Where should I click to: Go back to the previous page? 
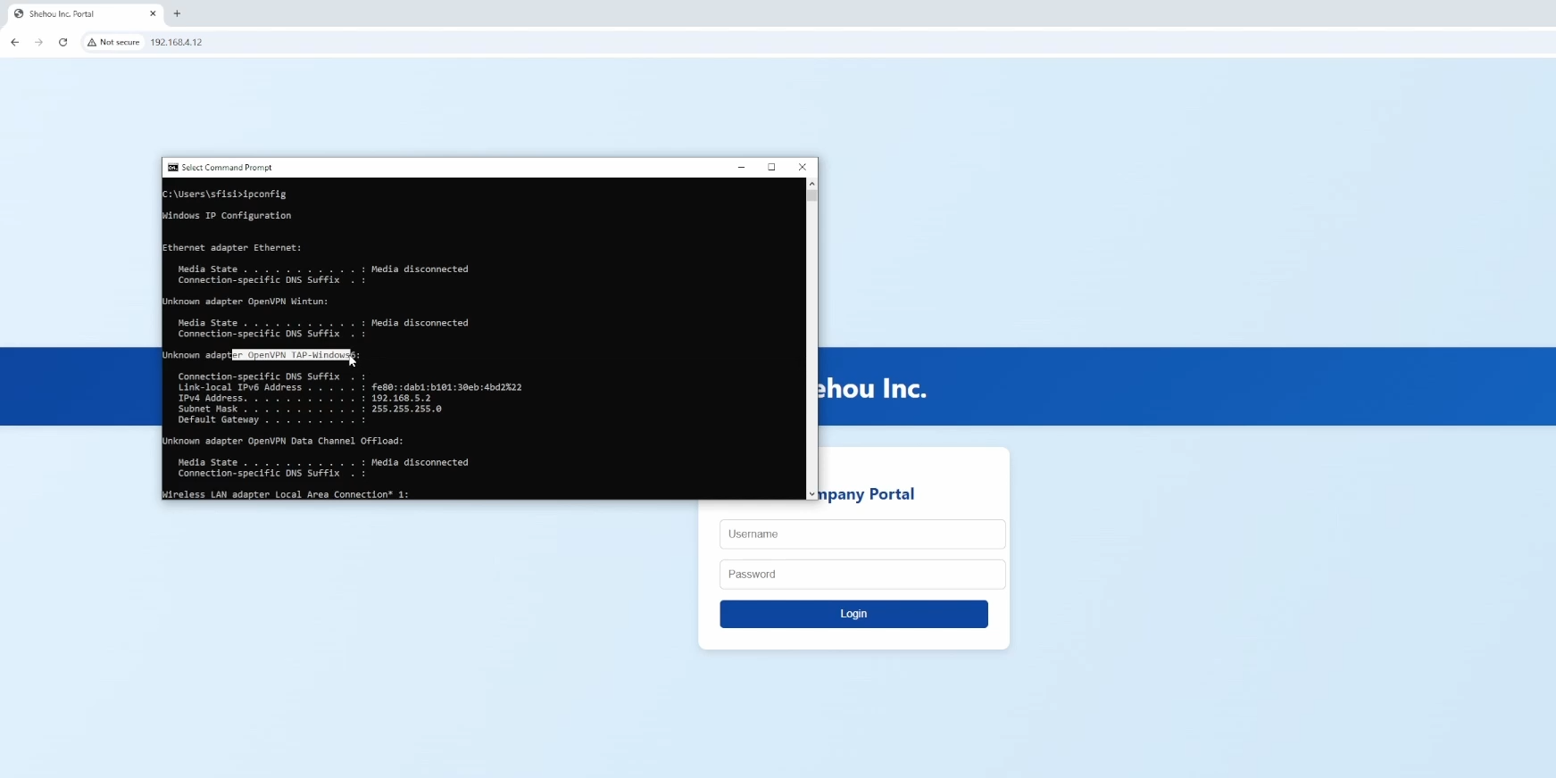click(15, 42)
